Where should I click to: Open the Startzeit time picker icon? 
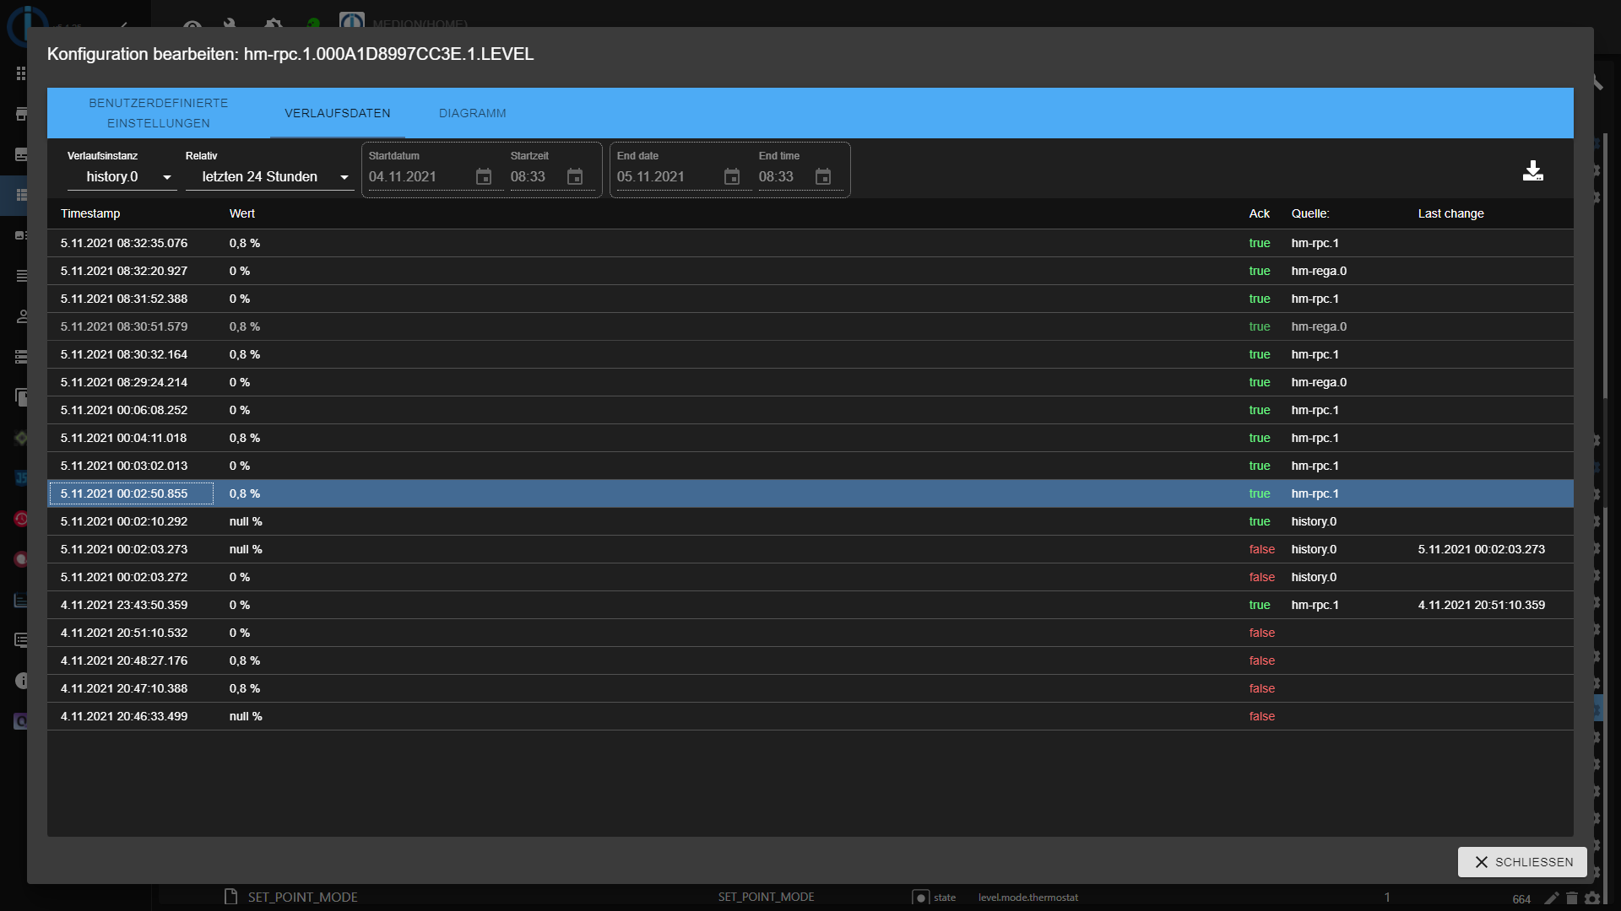[575, 177]
